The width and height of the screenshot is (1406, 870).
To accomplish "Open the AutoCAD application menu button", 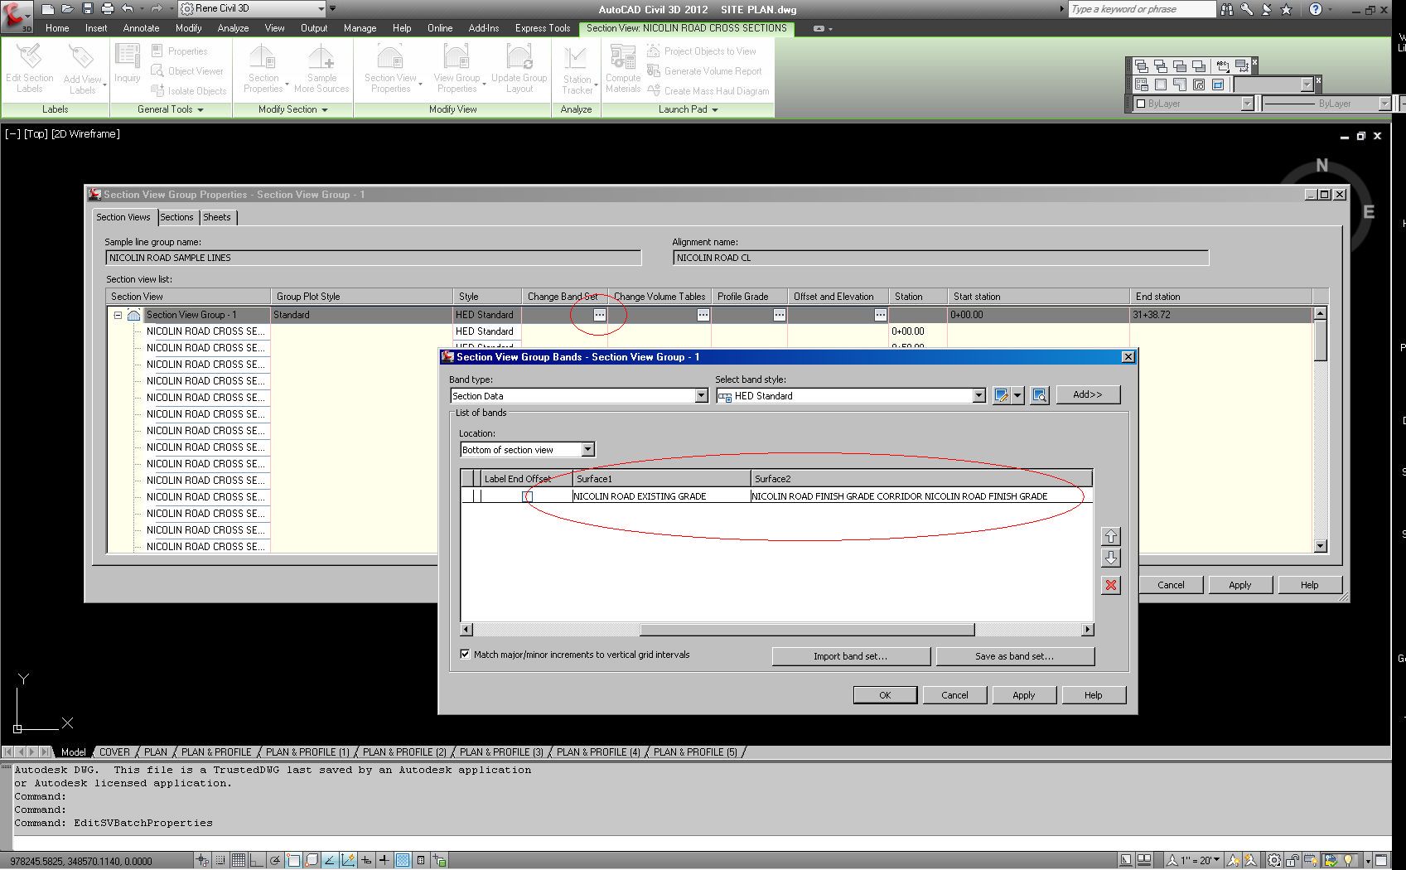I will [15, 16].
